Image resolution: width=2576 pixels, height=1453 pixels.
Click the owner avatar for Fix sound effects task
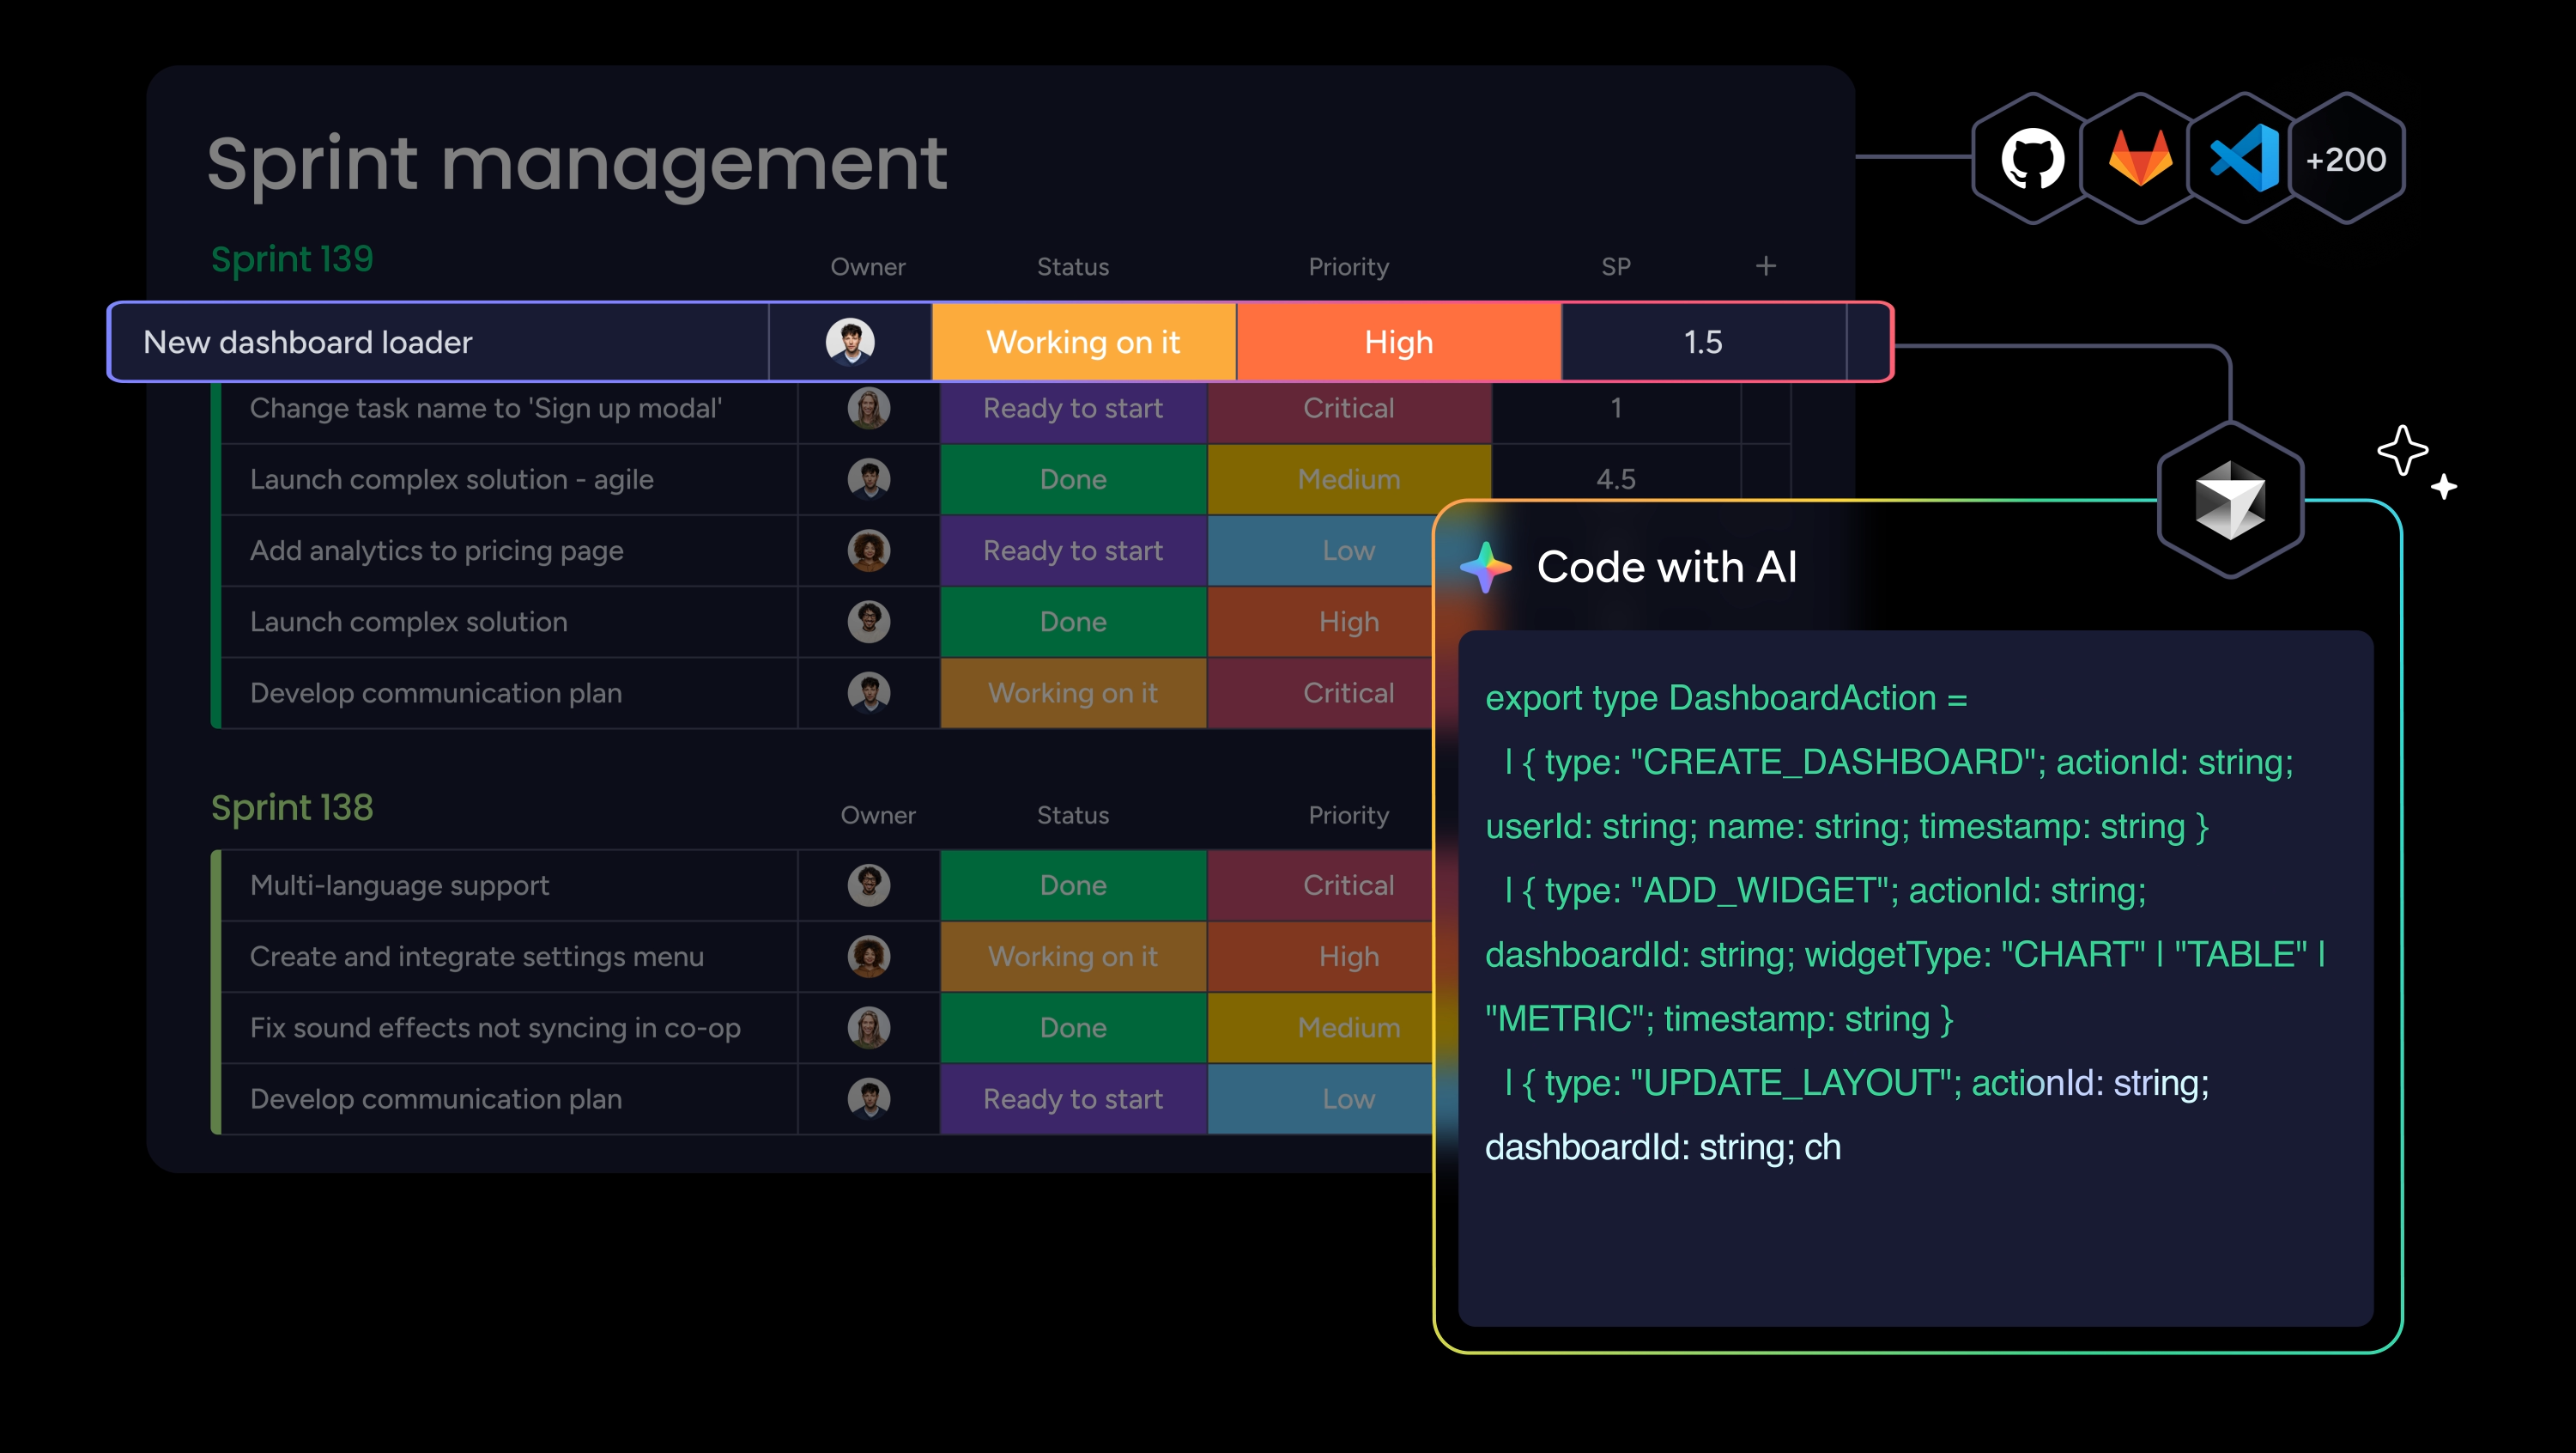pyautogui.click(x=868, y=1028)
